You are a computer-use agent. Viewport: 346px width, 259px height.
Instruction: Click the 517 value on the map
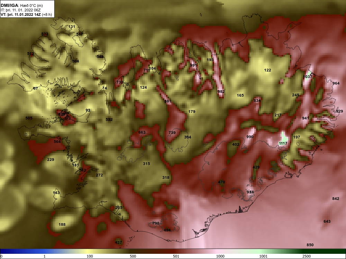pyautogui.click(x=80, y=34)
